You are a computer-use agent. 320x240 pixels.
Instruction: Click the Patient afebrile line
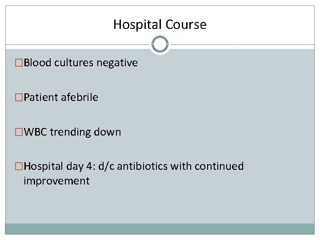(61, 98)
